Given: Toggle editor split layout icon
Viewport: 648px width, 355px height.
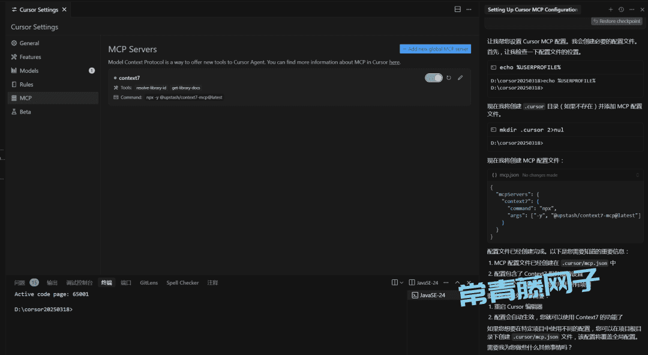Looking at the screenshot, I should point(457,9).
